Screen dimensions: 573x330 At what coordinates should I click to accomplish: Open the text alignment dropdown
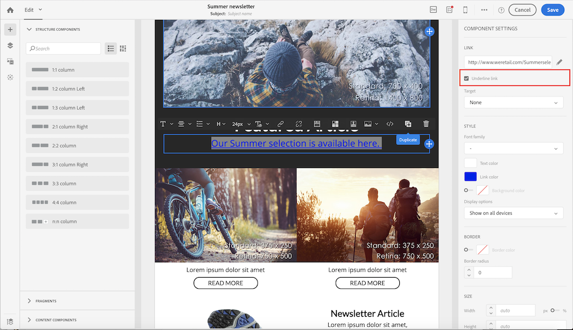click(x=185, y=124)
